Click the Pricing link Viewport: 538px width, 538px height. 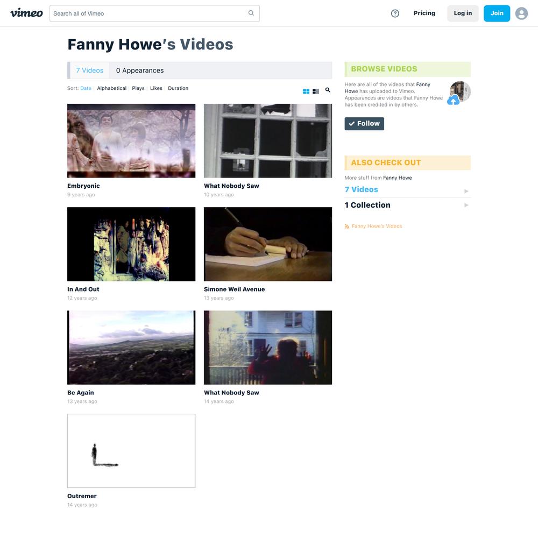424,13
